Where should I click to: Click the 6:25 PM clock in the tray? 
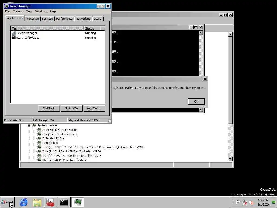click(x=263, y=200)
